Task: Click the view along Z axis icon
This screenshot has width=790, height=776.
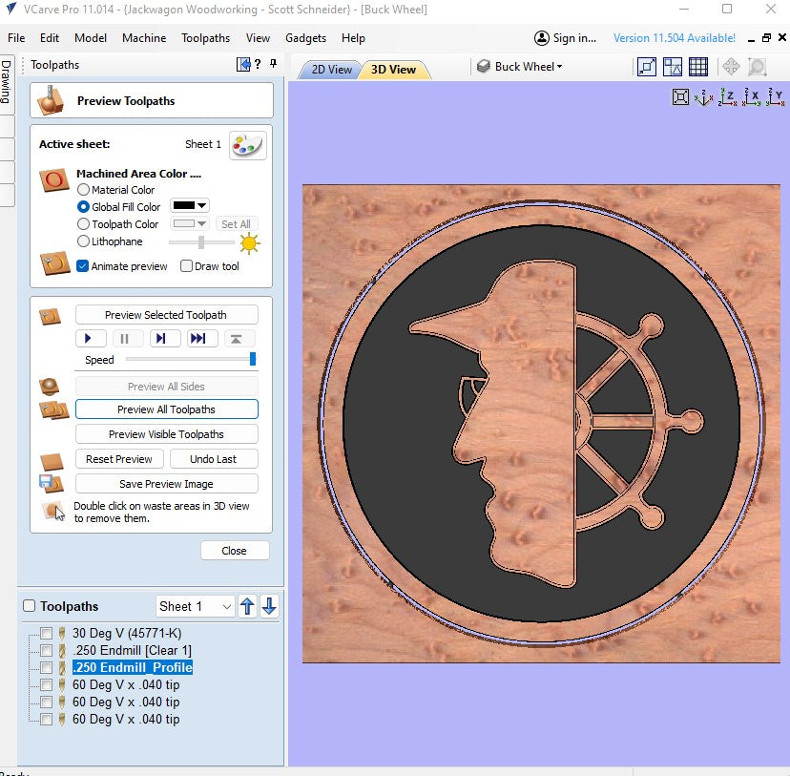Action: pos(729,96)
